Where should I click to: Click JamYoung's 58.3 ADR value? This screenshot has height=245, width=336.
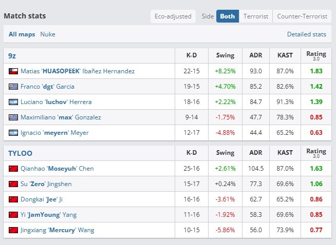click(256, 215)
